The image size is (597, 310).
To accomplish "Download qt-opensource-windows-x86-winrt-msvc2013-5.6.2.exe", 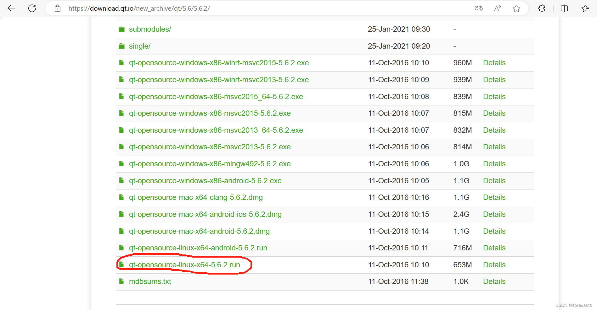I will (x=219, y=80).
